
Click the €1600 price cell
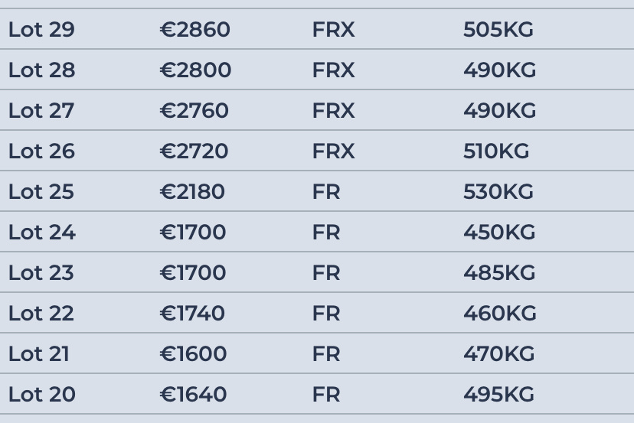click(x=193, y=353)
